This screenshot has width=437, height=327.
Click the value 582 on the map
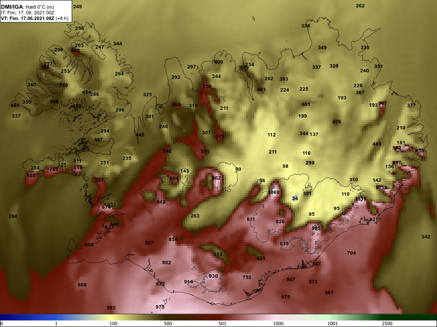[111, 308]
